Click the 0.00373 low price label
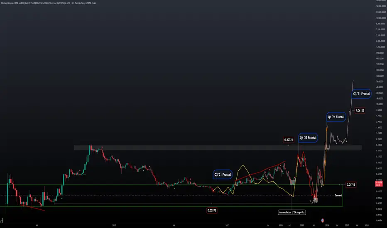 click(212, 210)
